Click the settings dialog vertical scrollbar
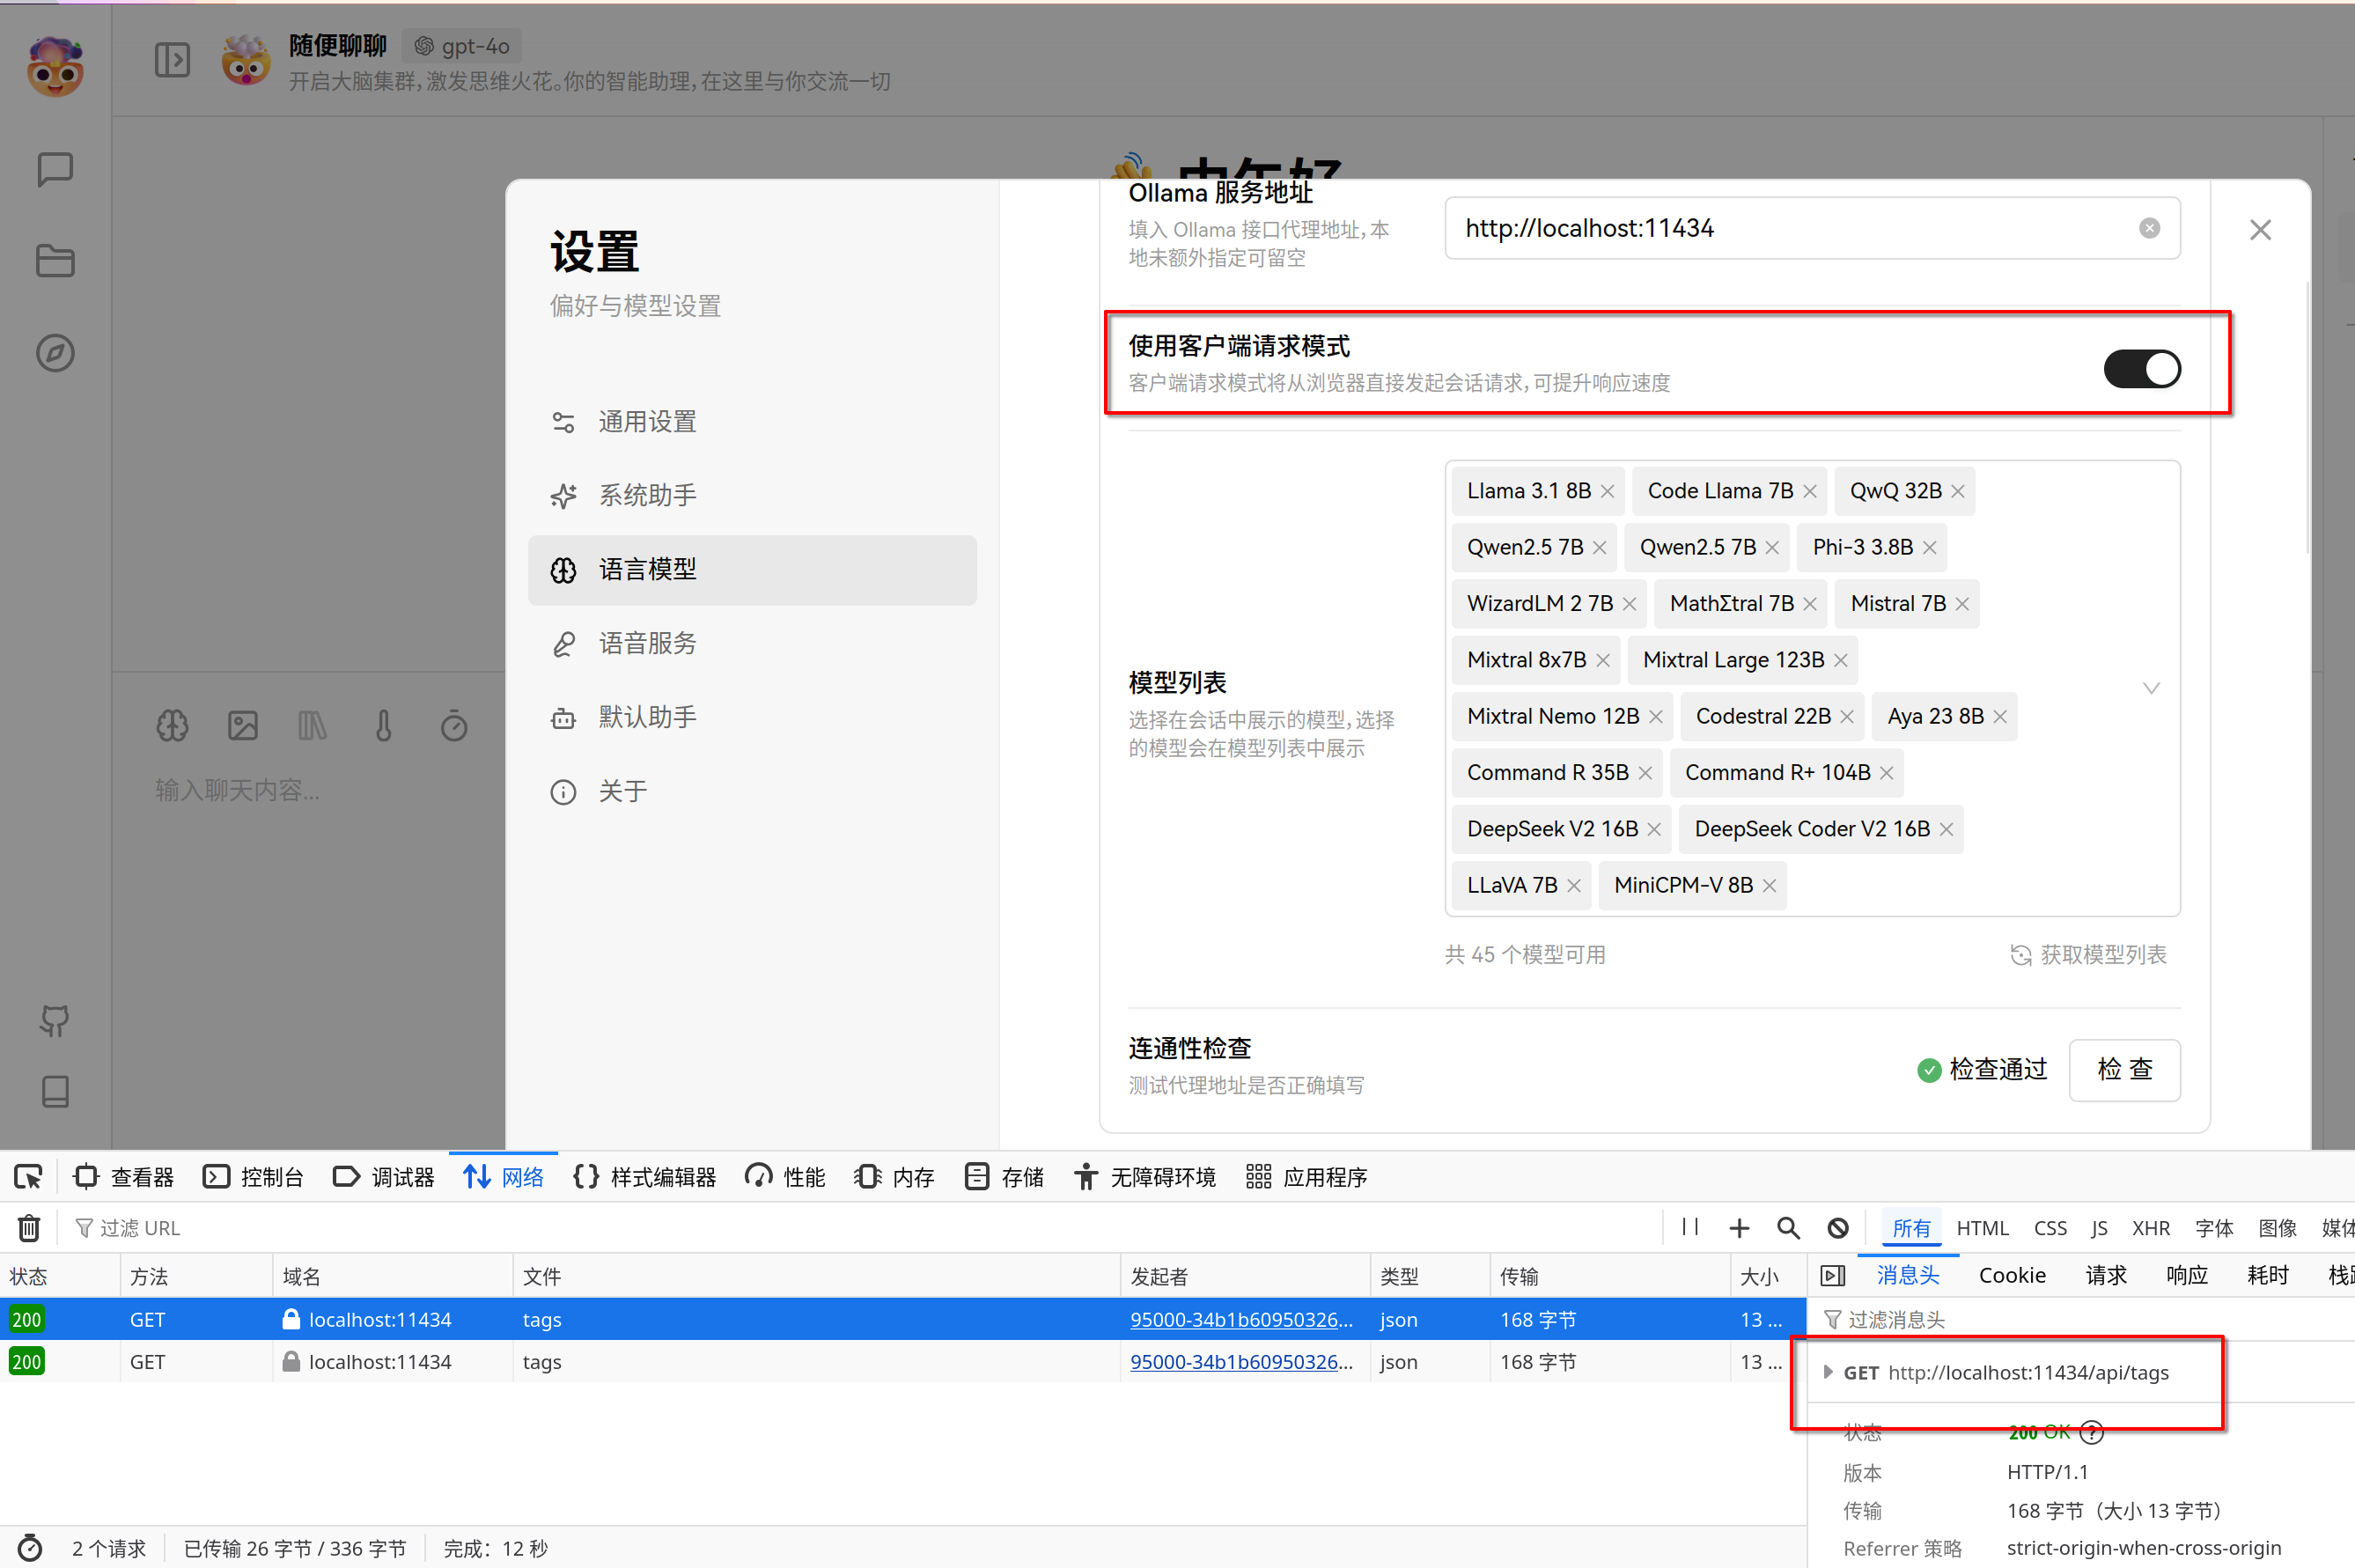The height and width of the screenshot is (1568, 2355). point(2308,418)
